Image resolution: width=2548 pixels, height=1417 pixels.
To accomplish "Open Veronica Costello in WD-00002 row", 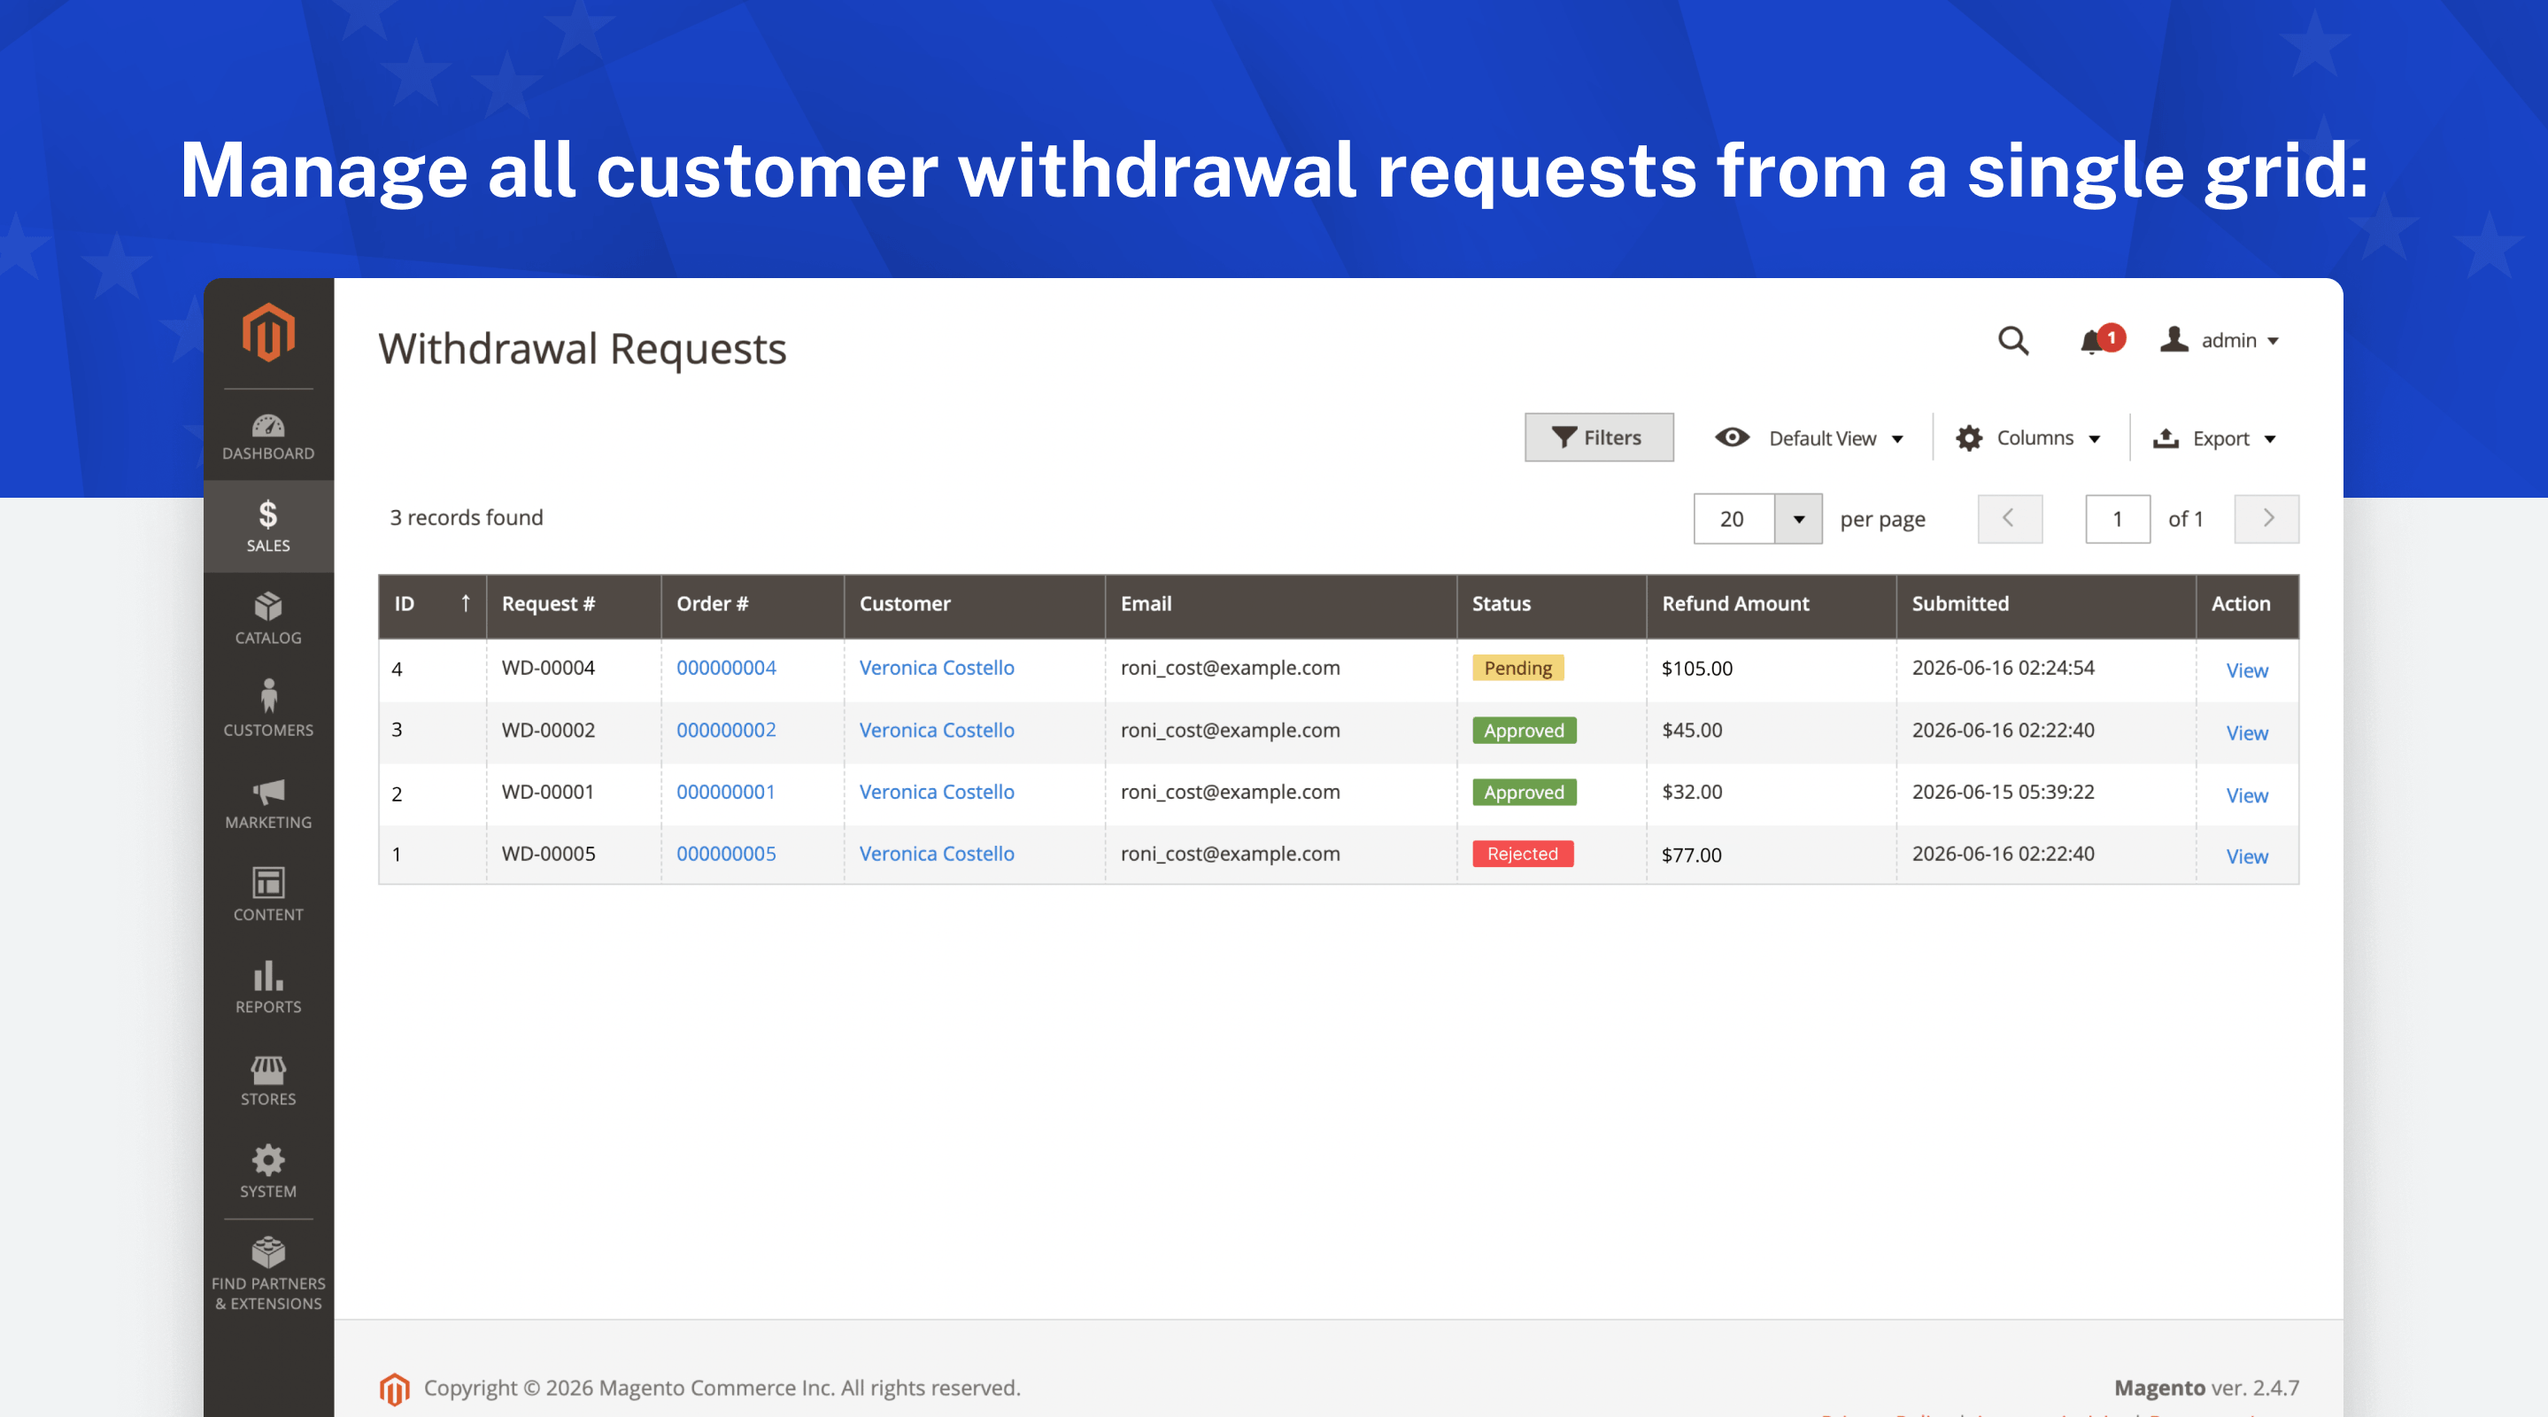I will pyautogui.click(x=937, y=731).
